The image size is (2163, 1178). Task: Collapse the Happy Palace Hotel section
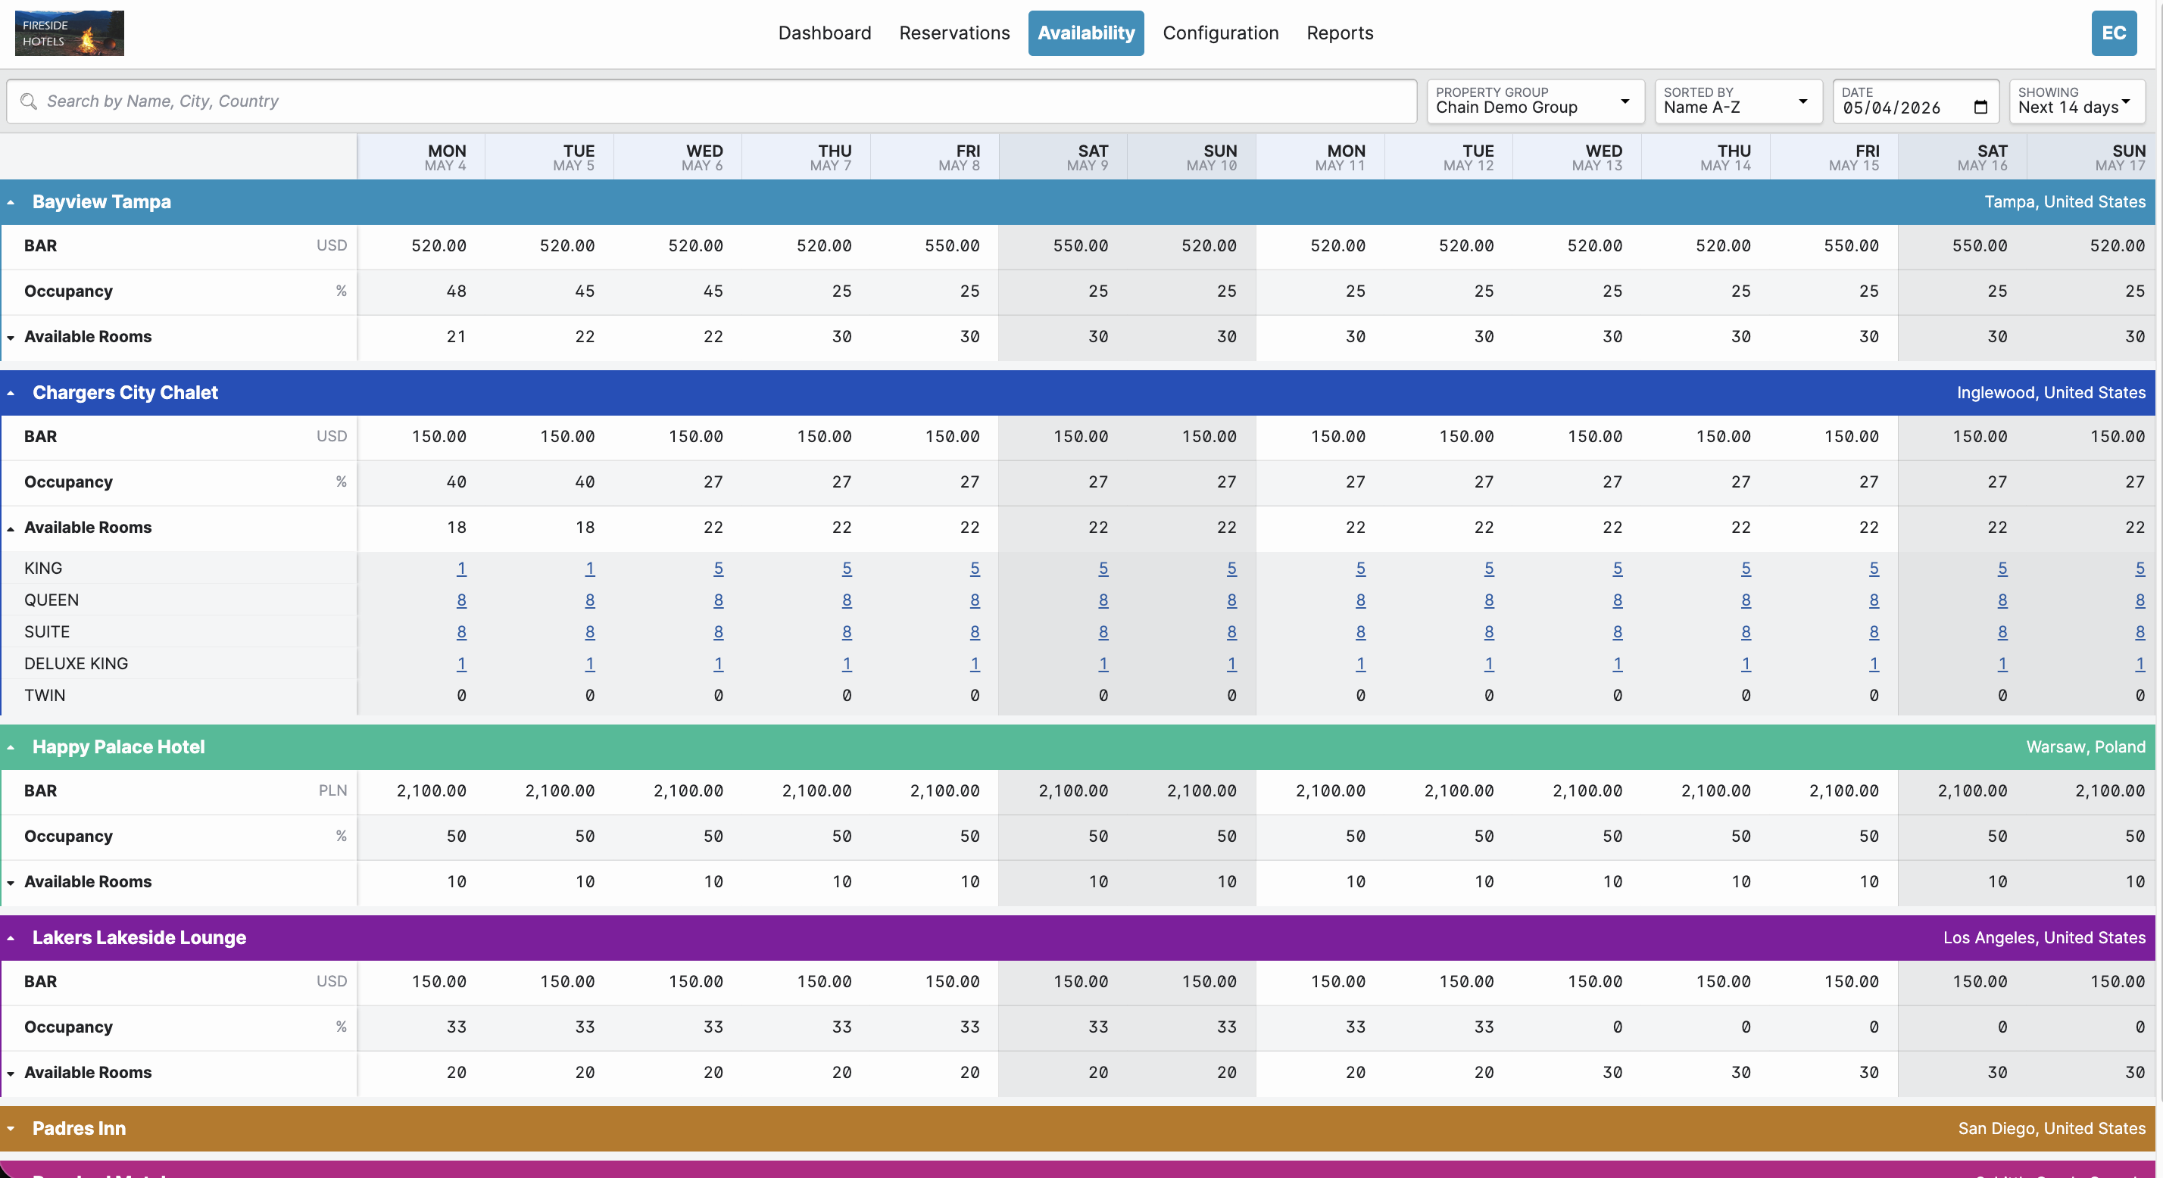(11, 747)
